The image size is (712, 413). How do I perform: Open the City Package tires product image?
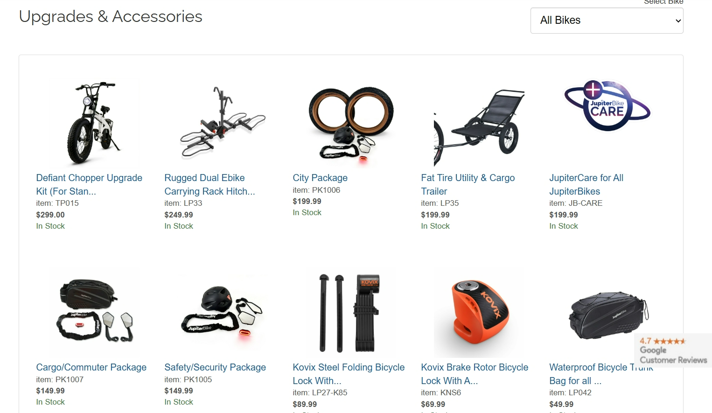tap(351, 123)
